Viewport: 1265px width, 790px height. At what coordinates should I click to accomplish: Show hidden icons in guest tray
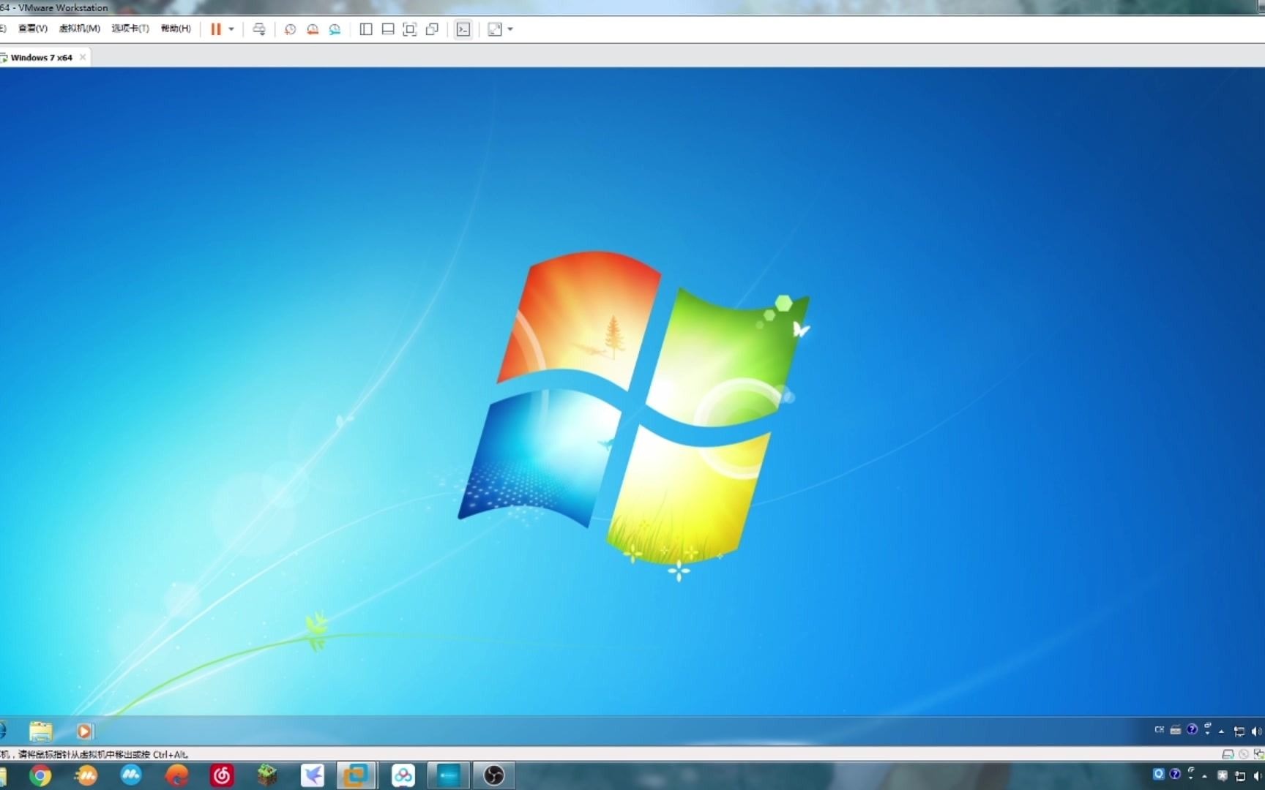point(1221,731)
